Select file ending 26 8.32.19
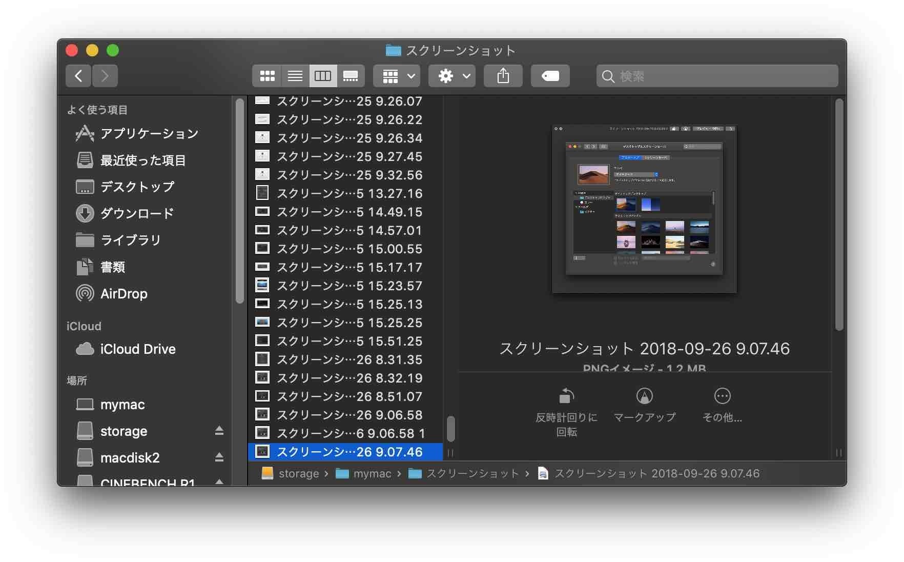The image size is (904, 562). pyautogui.click(x=345, y=378)
